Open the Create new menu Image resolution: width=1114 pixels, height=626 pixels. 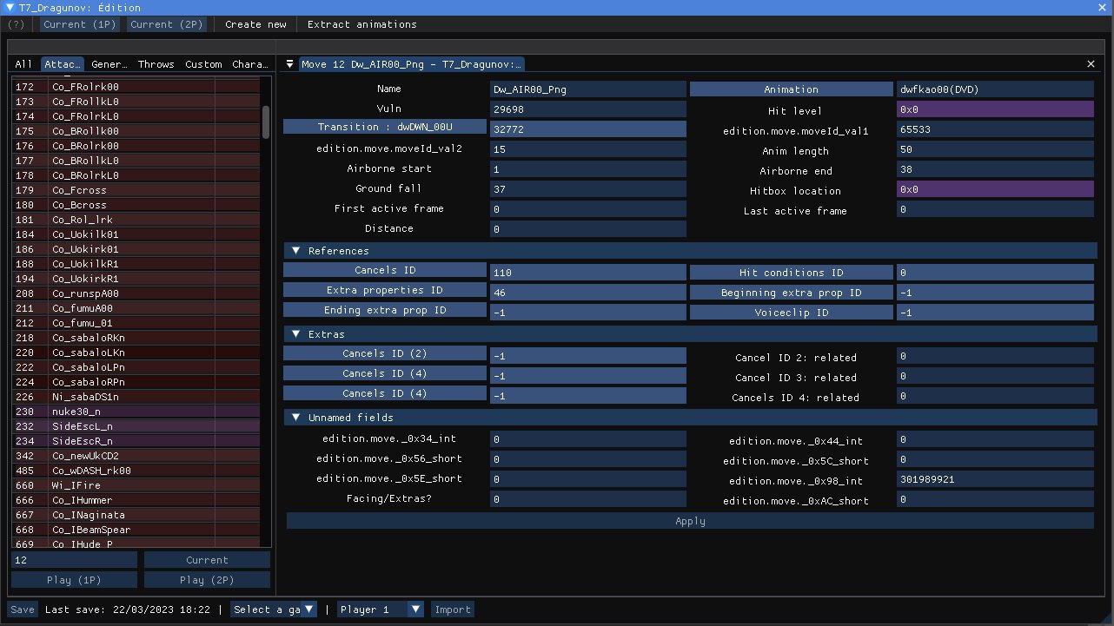(x=255, y=24)
